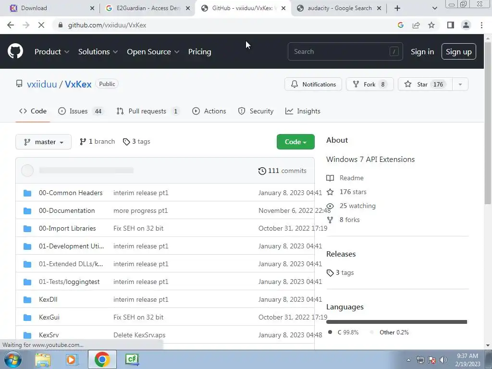Image resolution: width=492 pixels, height=369 pixels.
Task: Open the KexDll folder
Action: [48, 300]
